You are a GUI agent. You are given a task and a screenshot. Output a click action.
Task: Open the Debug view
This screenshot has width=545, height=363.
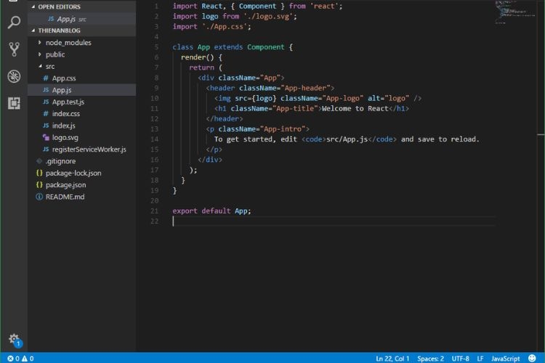[x=14, y=76]
